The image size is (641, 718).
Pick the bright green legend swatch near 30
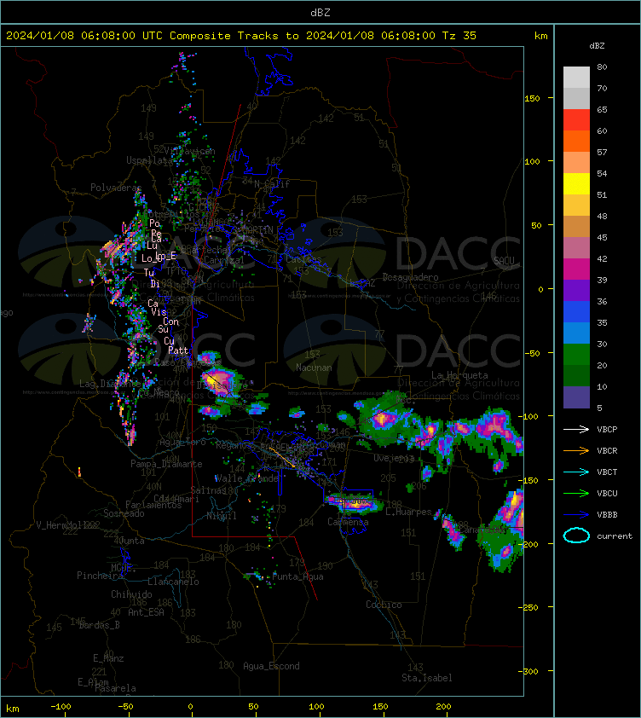tap(576, 355)
